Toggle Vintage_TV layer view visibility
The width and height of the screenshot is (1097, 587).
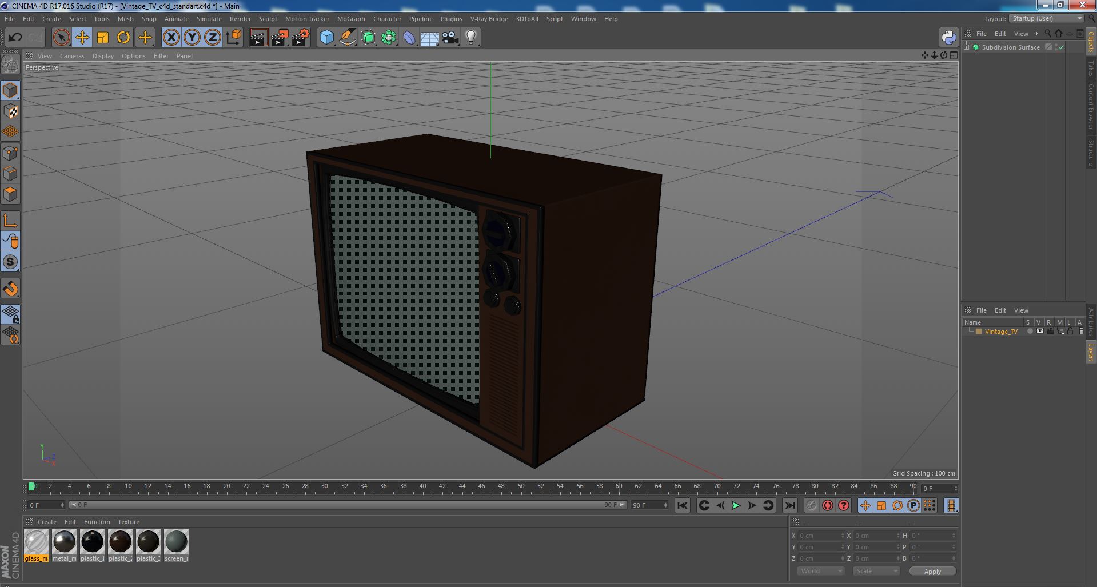tap(1040, 332)
